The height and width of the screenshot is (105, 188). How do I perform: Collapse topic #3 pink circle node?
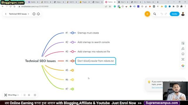point(73,52)
